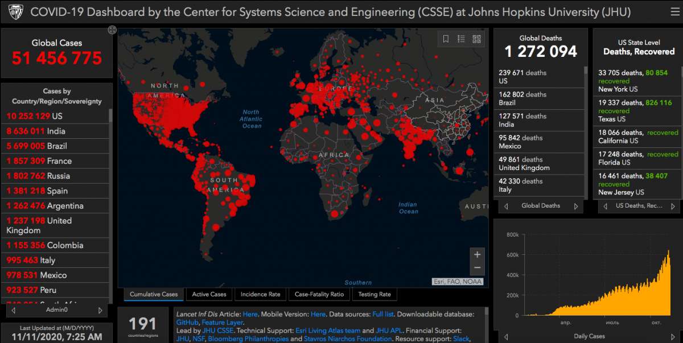The height and width of the screenshot is (343, 683).
Task: Open the Slack resource support link
Action: 462,339
